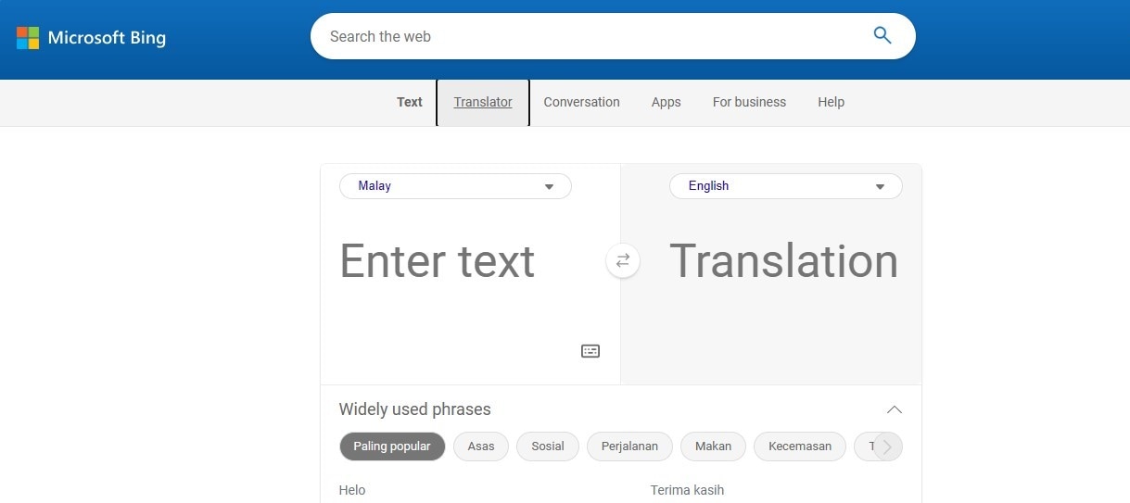This screenshot has height=503, width=1130.
Task: Show more phrase categories with right arrow
Action: (887, 446)
